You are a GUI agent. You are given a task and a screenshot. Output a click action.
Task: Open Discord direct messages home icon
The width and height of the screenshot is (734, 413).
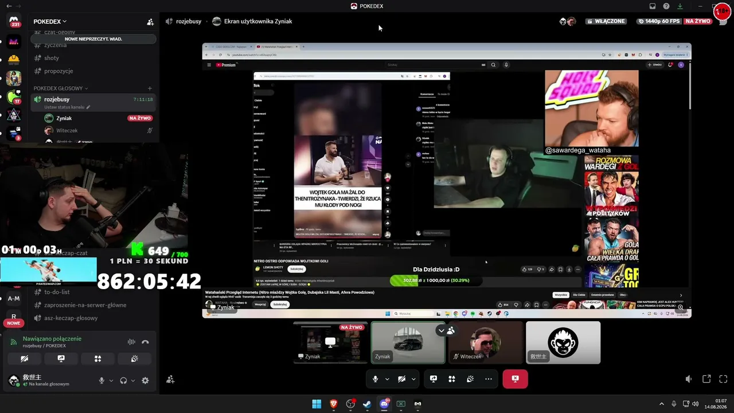[x=14, y=20]
